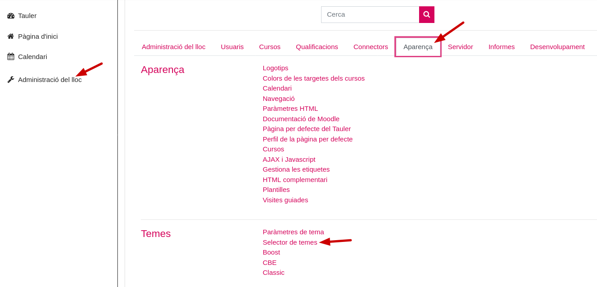Open Selector de temes link

[x=290, y=242]
